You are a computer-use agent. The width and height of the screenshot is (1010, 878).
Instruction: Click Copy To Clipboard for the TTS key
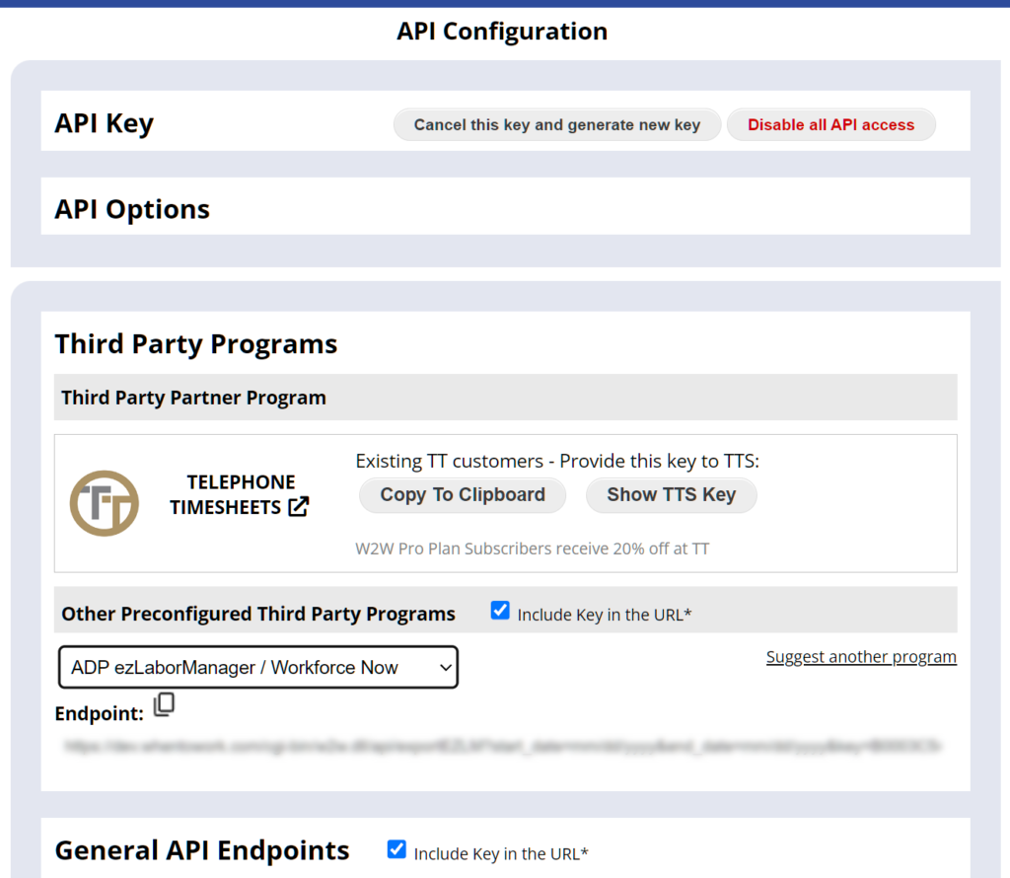pos(462,494)
